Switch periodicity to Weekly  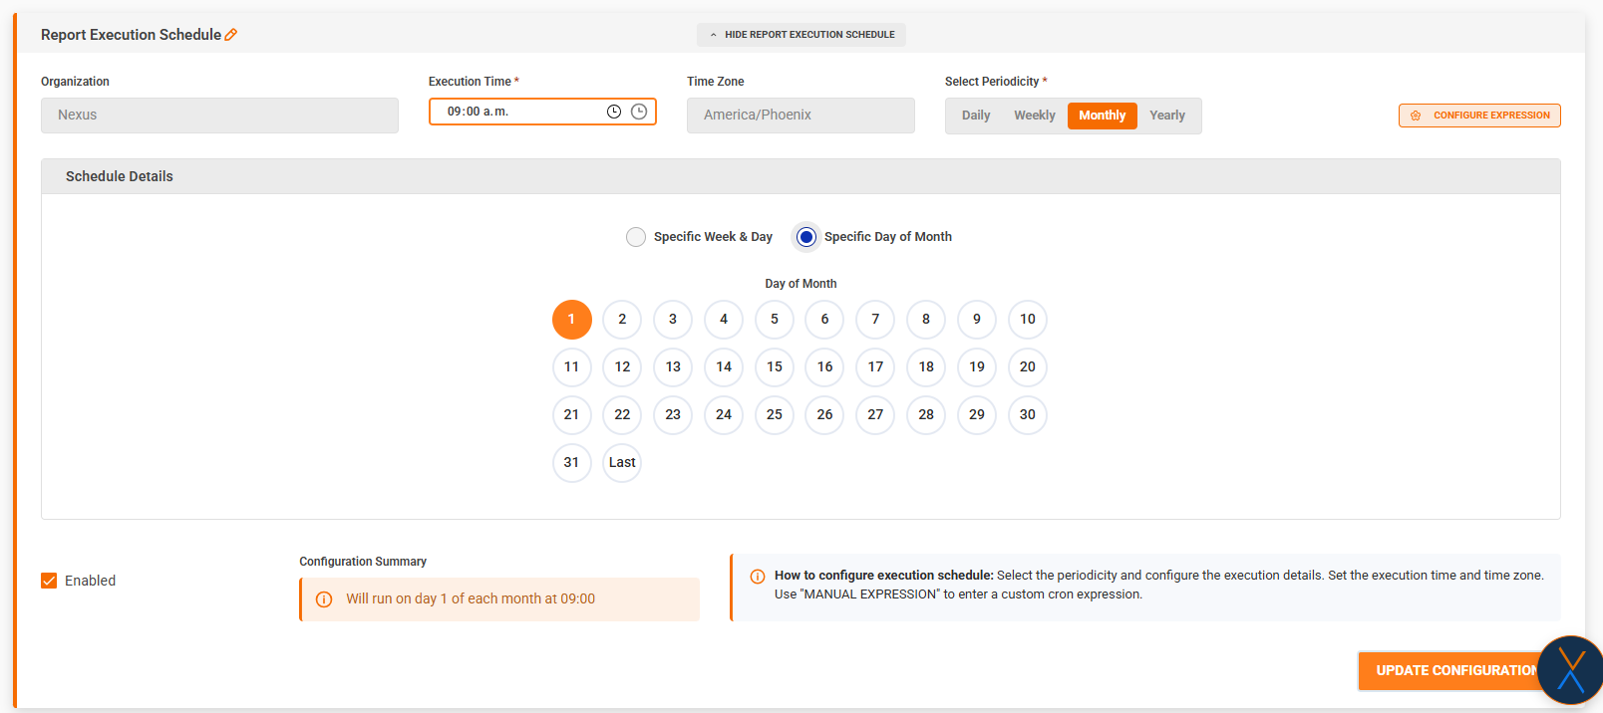pos(1034,116)
